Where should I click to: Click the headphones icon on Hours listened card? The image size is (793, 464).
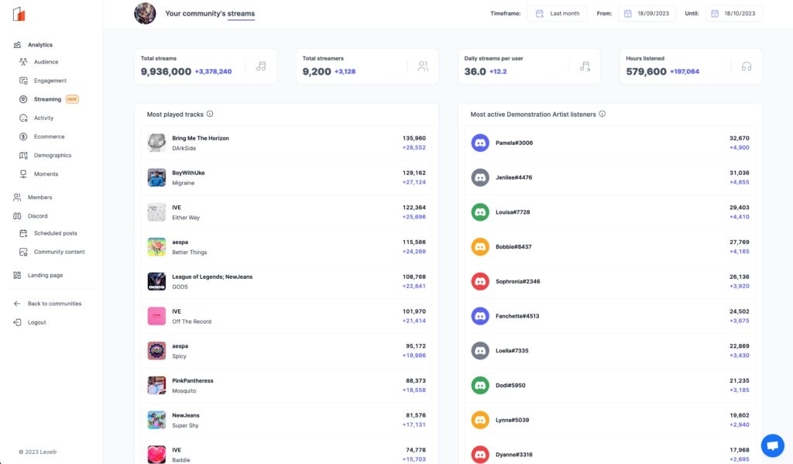tap(745, 67)
